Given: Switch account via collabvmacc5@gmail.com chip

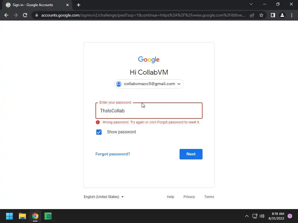Looking at the screenshot, I should coord(149,84).
